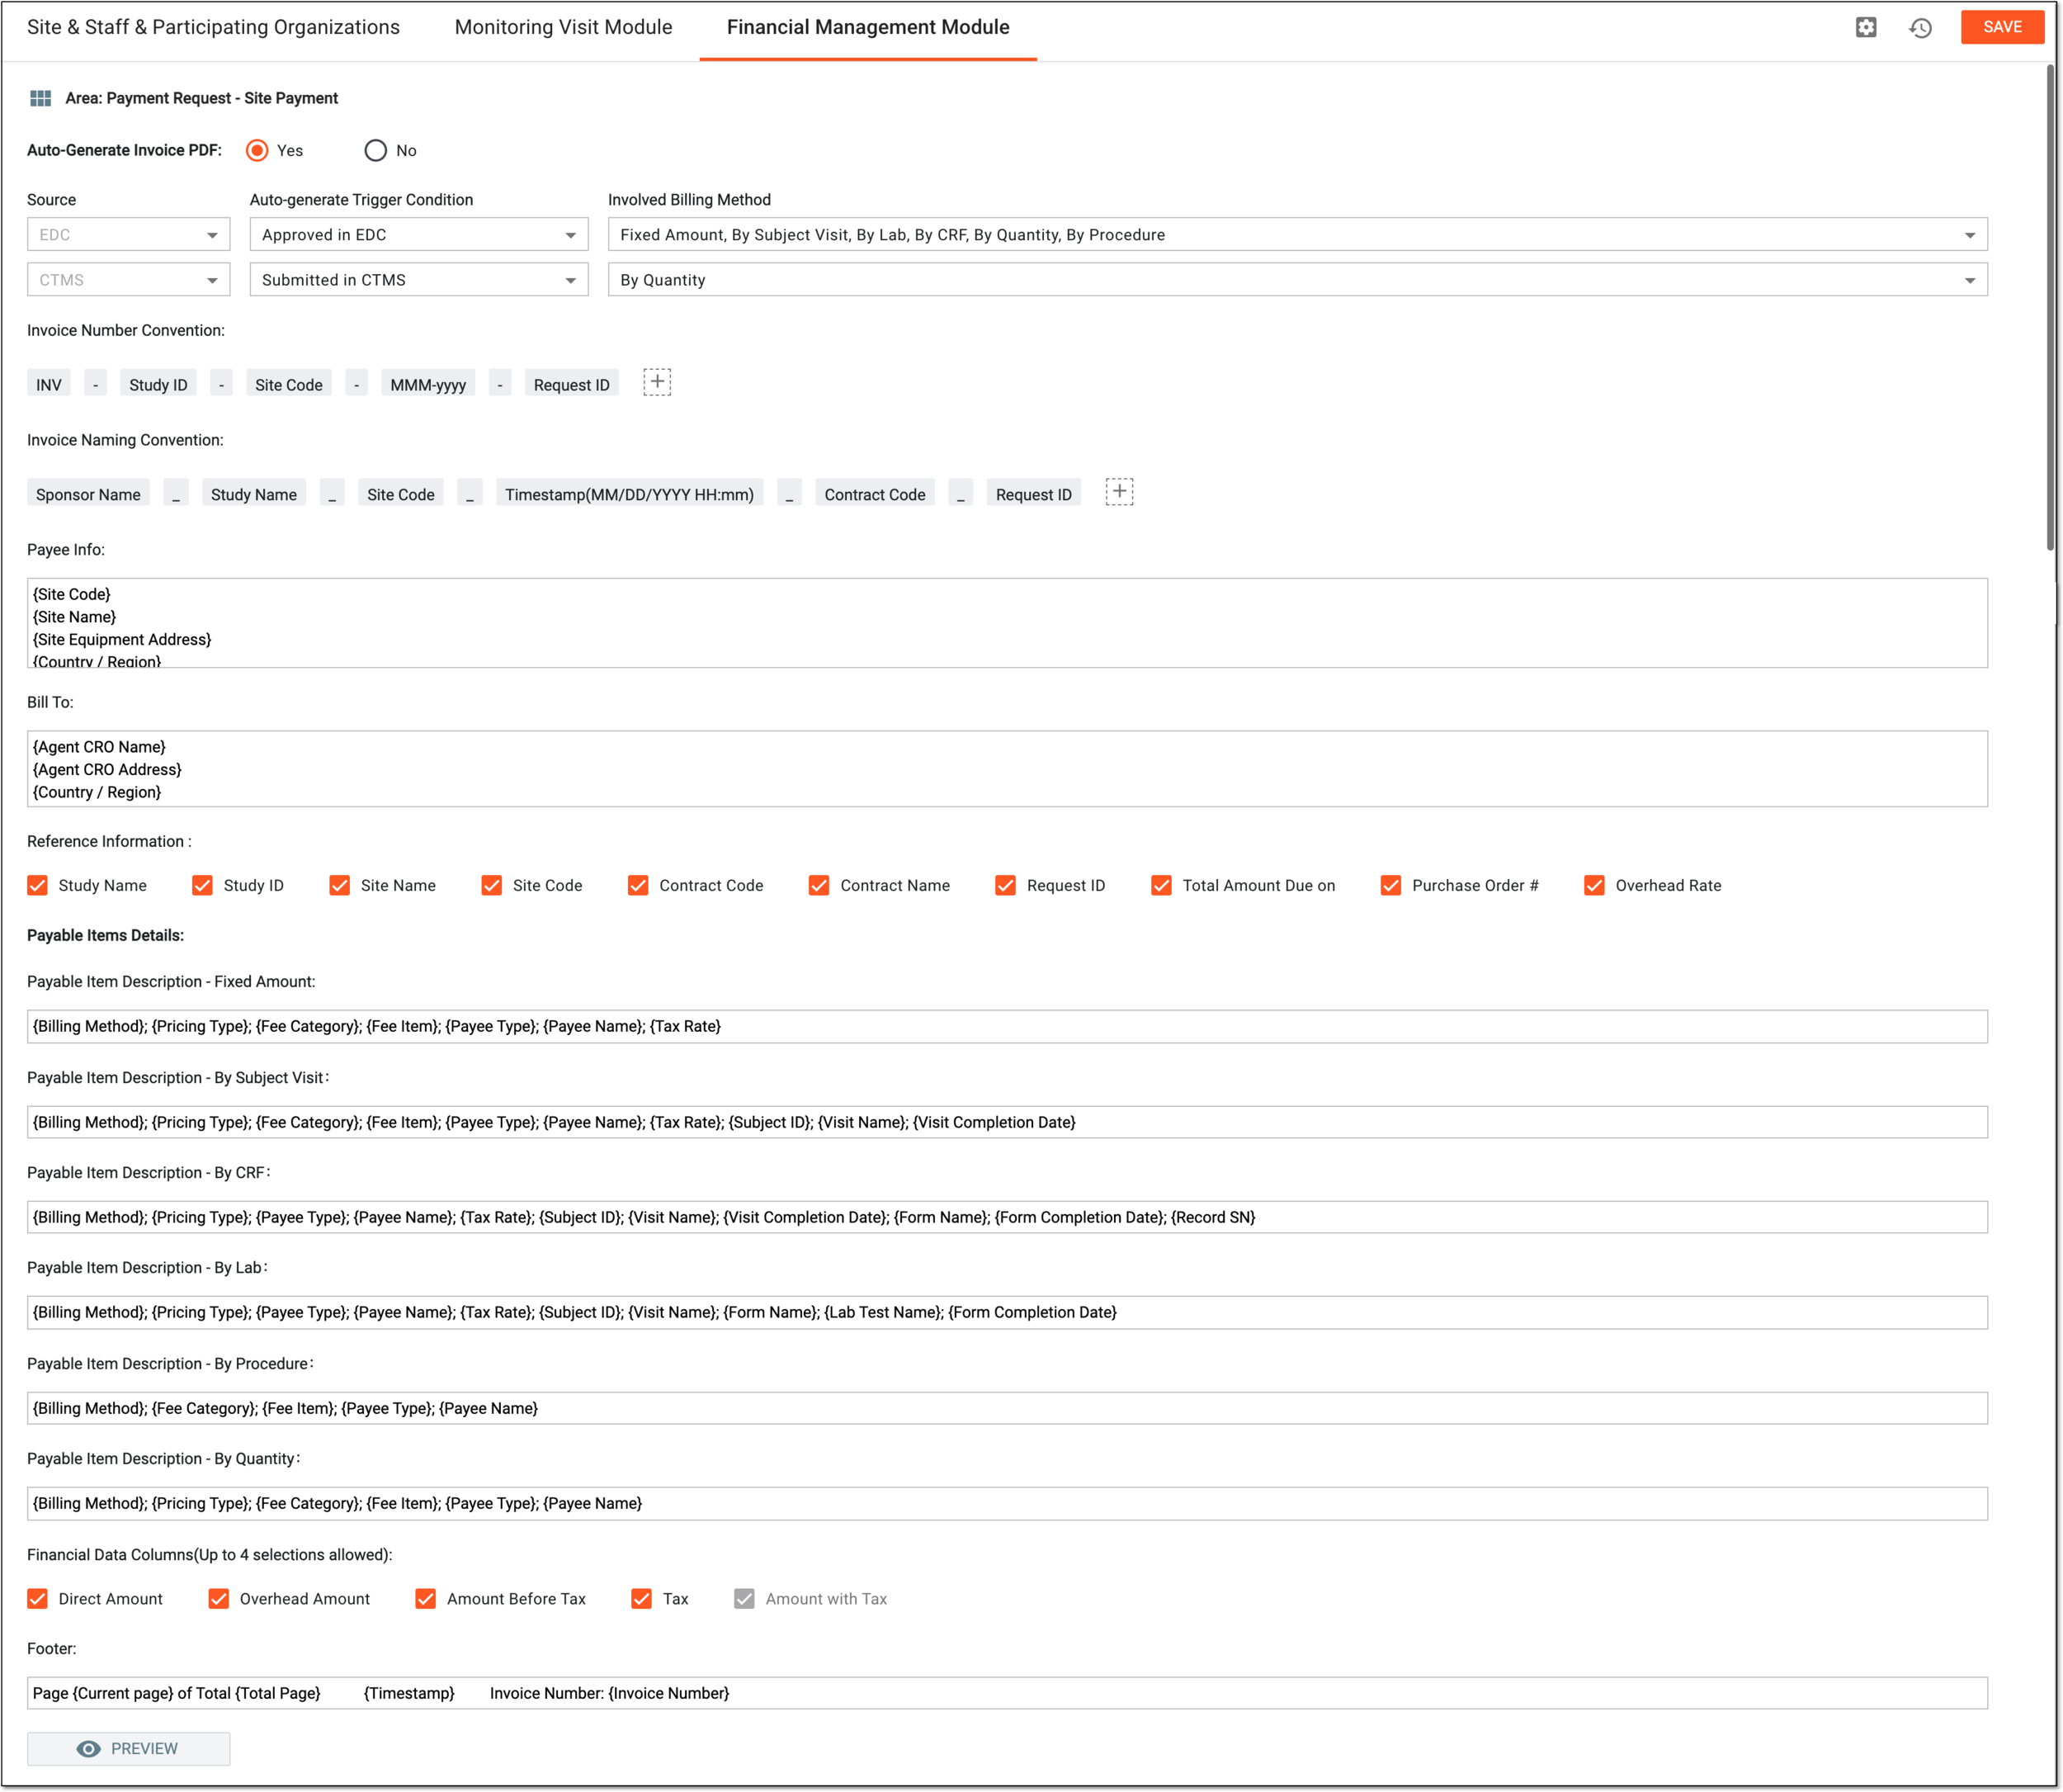Click the MMM-yyyy chip in invoice number

pyautogui.click(x=427, y=384)
